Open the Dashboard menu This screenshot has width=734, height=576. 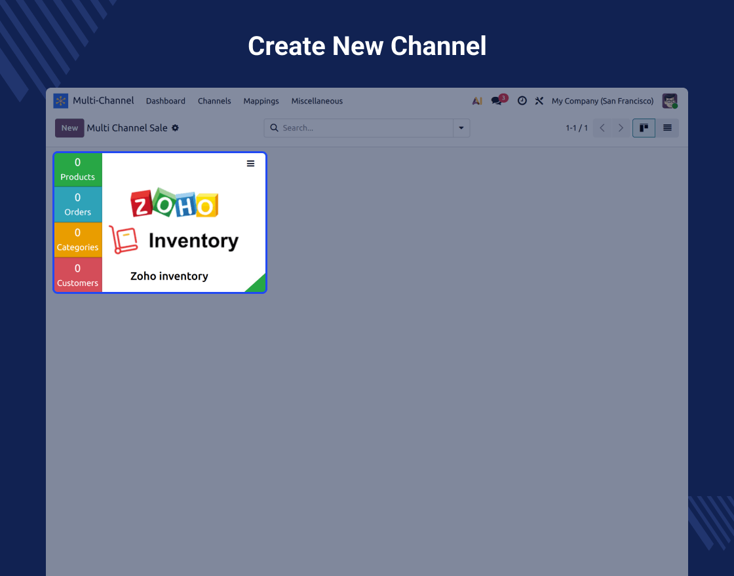(166, 101)
